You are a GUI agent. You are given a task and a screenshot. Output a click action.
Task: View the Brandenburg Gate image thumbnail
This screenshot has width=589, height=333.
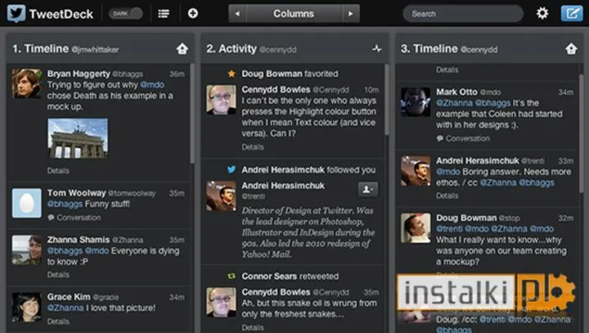tap(78, 138)
